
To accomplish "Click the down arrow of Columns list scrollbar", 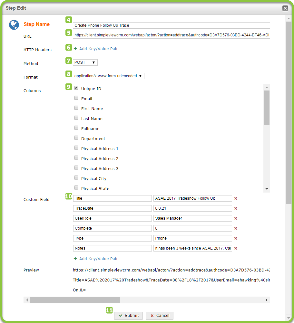I will point(267,189).
